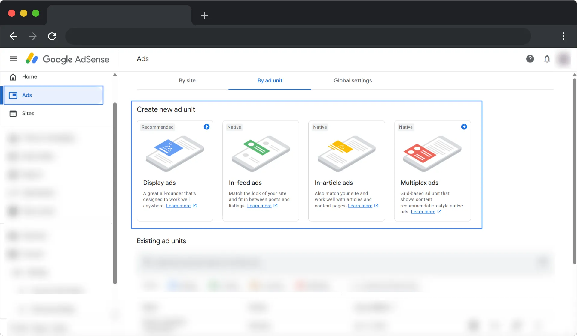The width and height of the screenshot is (577, 336).
Task: Open the Sites section icon
Action: (x=13, y=114)
